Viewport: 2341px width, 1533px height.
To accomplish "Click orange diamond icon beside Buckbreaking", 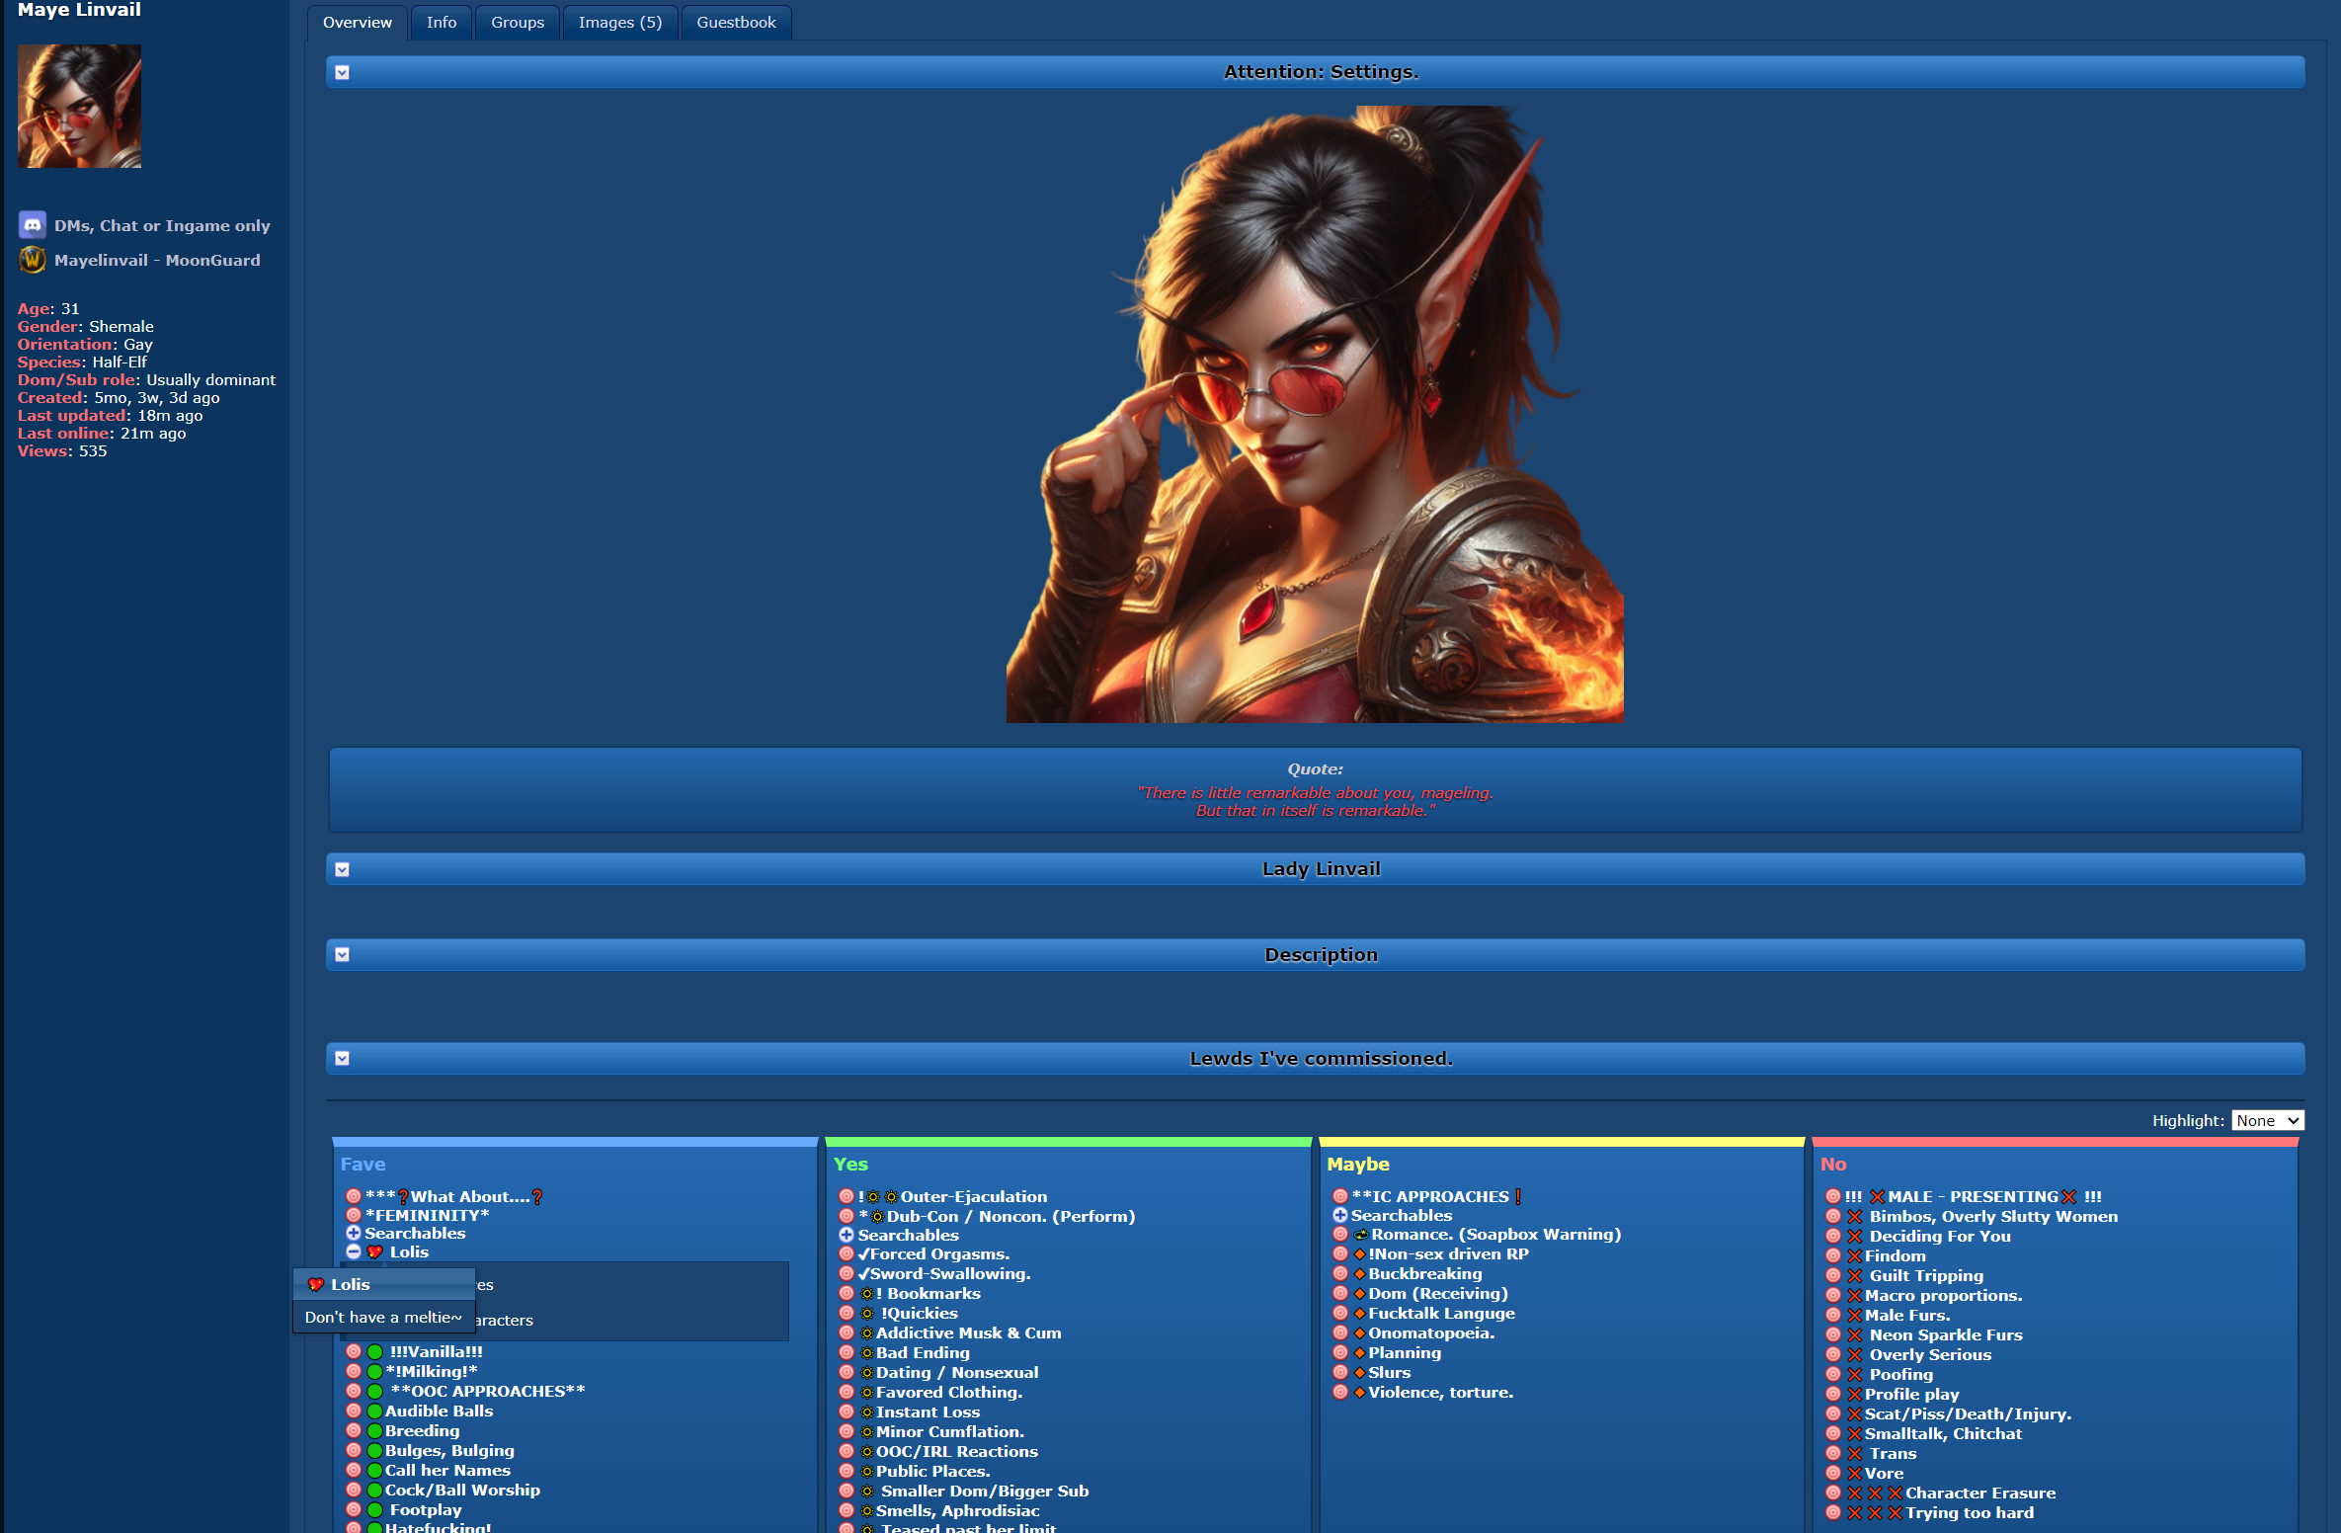I will coord(1360,1273).
